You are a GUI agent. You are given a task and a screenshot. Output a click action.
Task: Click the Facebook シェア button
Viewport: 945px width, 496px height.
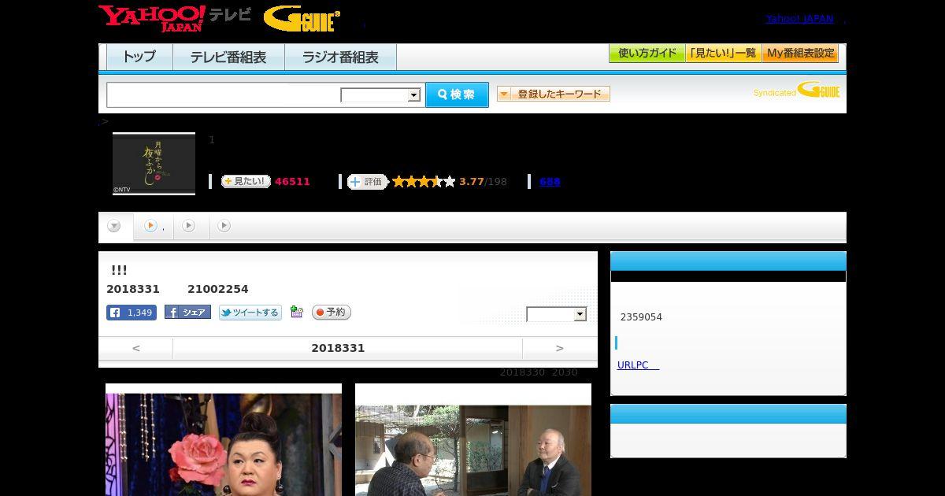point(187,313)
